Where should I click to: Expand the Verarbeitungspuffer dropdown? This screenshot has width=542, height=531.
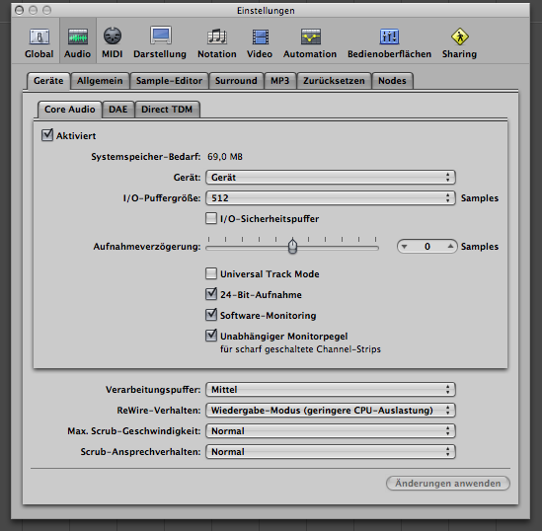coord(331,389)
